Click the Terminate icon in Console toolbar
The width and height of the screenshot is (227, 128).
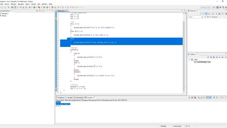(x=189, y=97)
